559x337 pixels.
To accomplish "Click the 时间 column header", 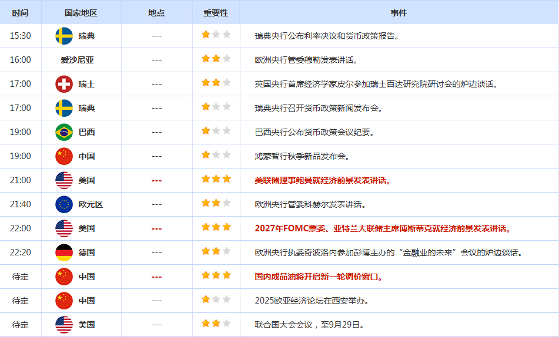I will [20, 12].
